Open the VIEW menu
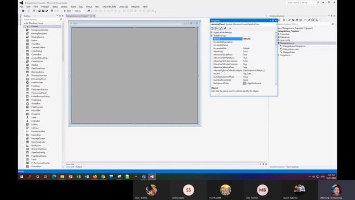This screenshot has height=200, width=355. pyautogui.click(x=35, y=7)
